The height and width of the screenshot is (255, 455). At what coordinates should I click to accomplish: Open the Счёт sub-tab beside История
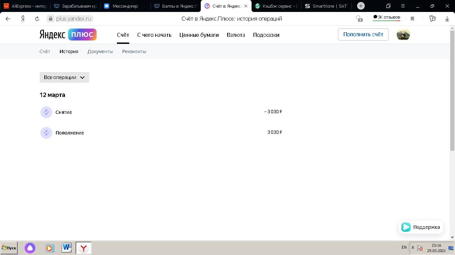[x=45, y=51]
